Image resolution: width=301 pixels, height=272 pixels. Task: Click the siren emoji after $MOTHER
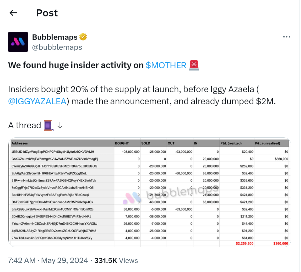[x=194, y=65]
